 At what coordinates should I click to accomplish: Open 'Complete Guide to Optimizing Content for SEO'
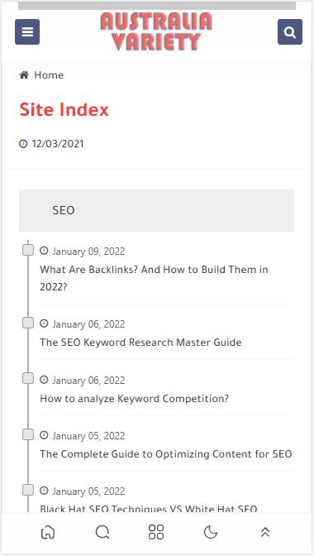[x=165, y=454]
